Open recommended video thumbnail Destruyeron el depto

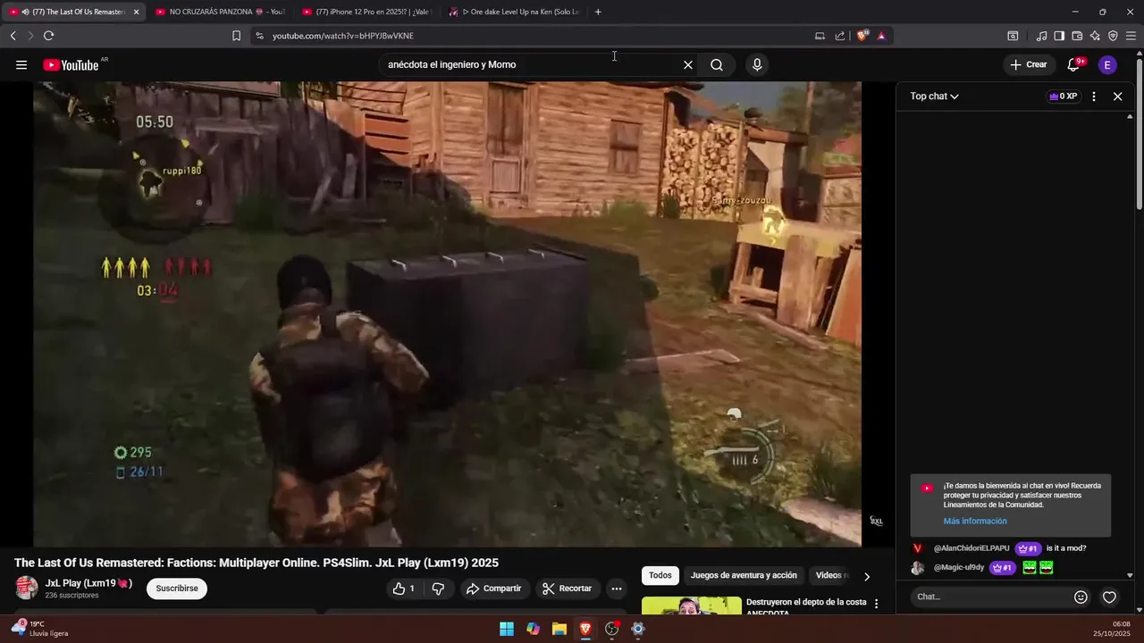point(692,605)
